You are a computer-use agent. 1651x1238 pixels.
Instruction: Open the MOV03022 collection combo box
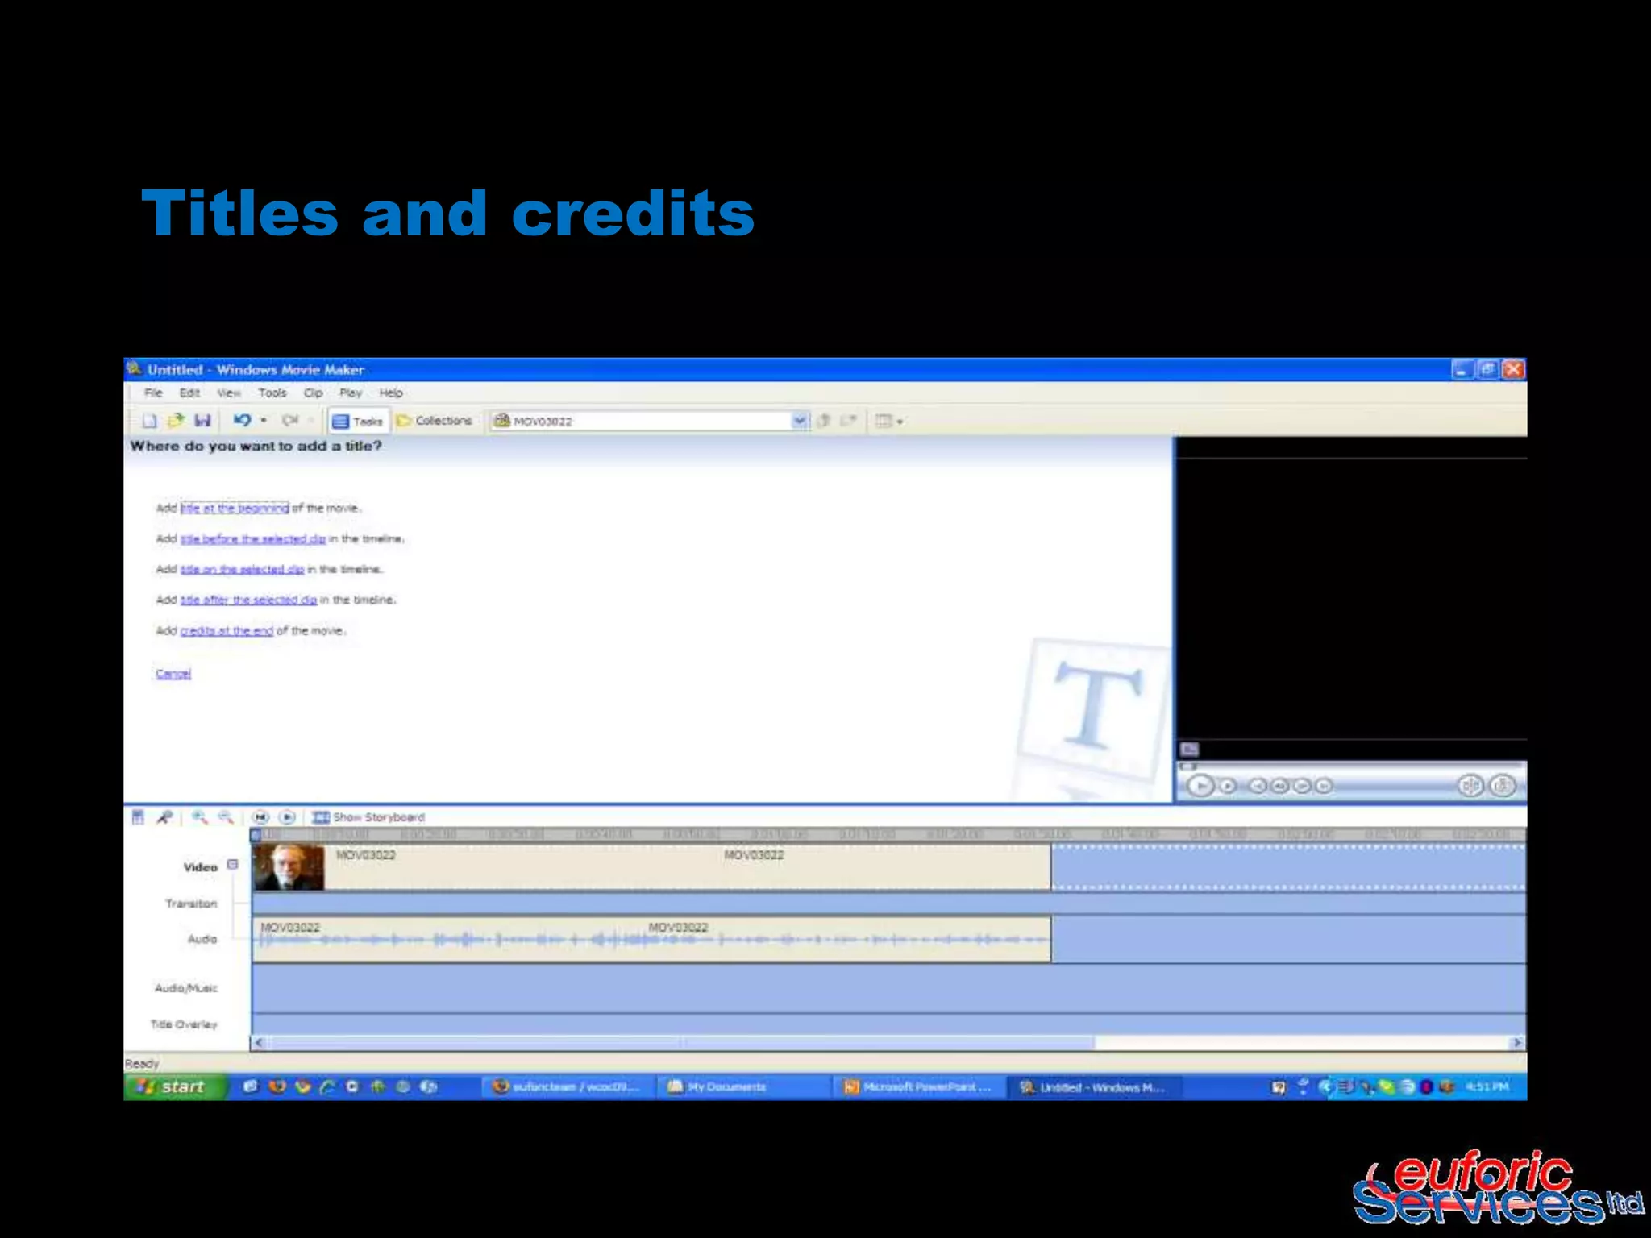click(x=649, y=421)
